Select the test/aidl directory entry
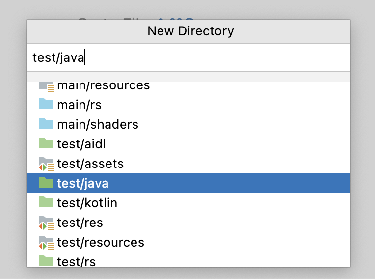The image size is (375, 279). (x=81, y=144)
